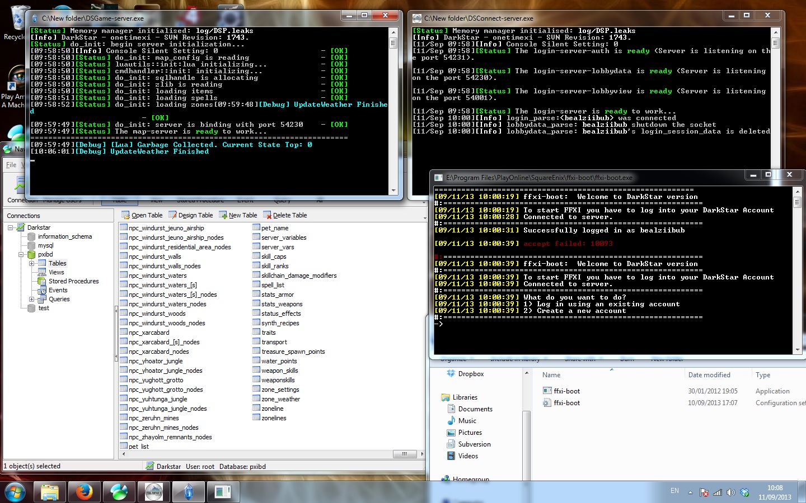This screenshot has height=503, width=806.
Task: Select Stored Procedures in the tree
Action: (x=73, y=281)
